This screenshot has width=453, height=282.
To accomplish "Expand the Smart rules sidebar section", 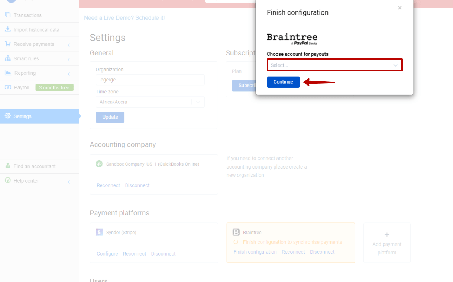I will tap(68, 59).
